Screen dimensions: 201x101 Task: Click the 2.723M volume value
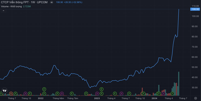point(27,6)
